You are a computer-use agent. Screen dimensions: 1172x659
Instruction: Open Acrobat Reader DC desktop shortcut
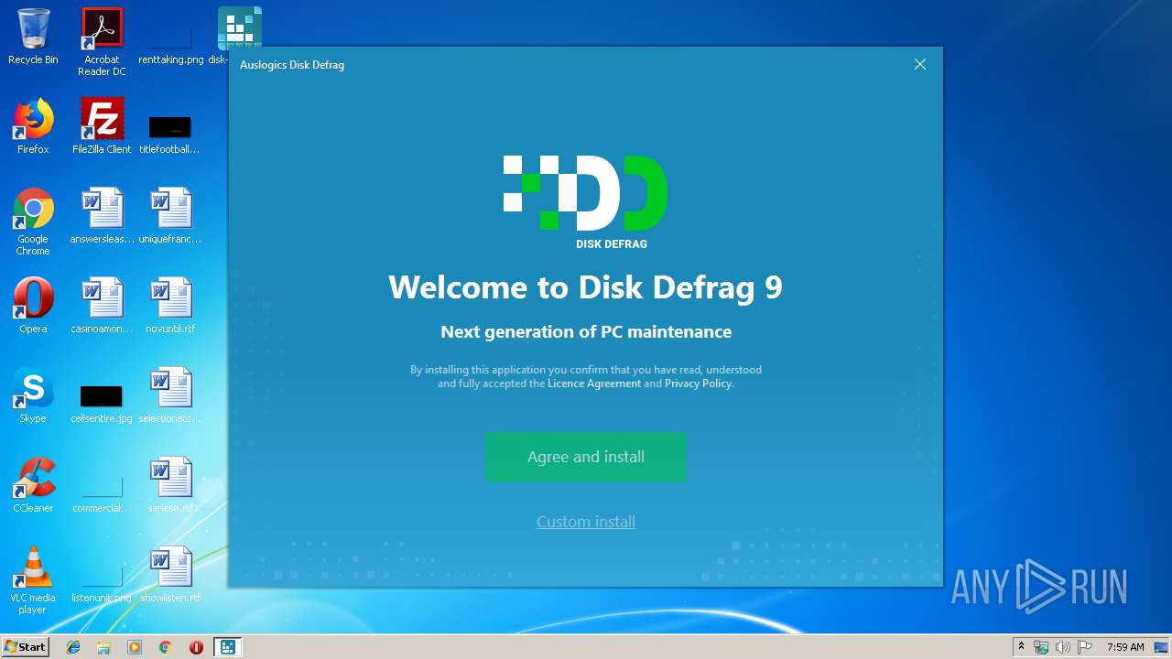point(102,41)
